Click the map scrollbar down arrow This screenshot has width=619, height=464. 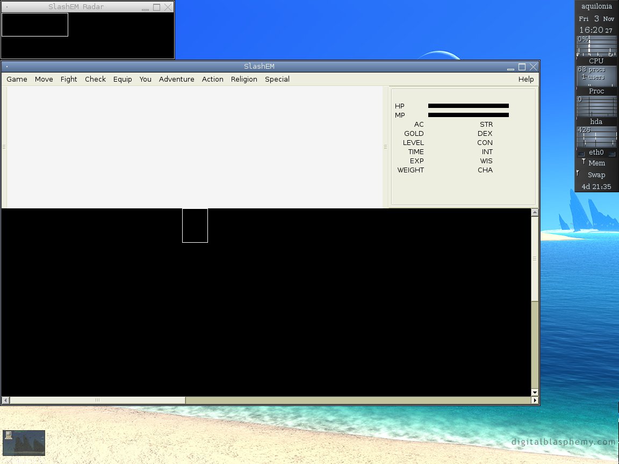click(535, 393)
